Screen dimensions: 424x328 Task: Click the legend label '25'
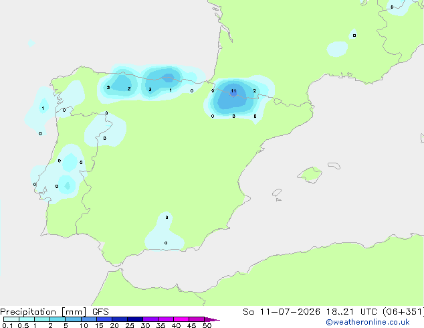pos(130,325)
